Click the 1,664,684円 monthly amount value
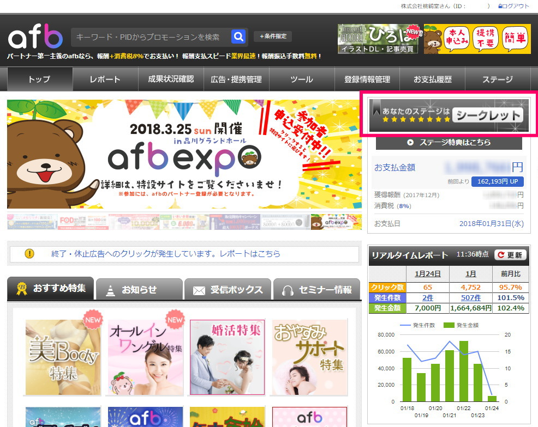Image resolution: width=538 pixels, height=427 pixels. [x=471, y=308]
